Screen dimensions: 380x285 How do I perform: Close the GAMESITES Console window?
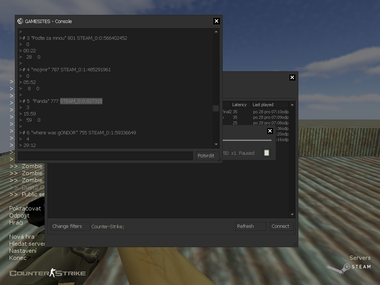pos(217,21)
